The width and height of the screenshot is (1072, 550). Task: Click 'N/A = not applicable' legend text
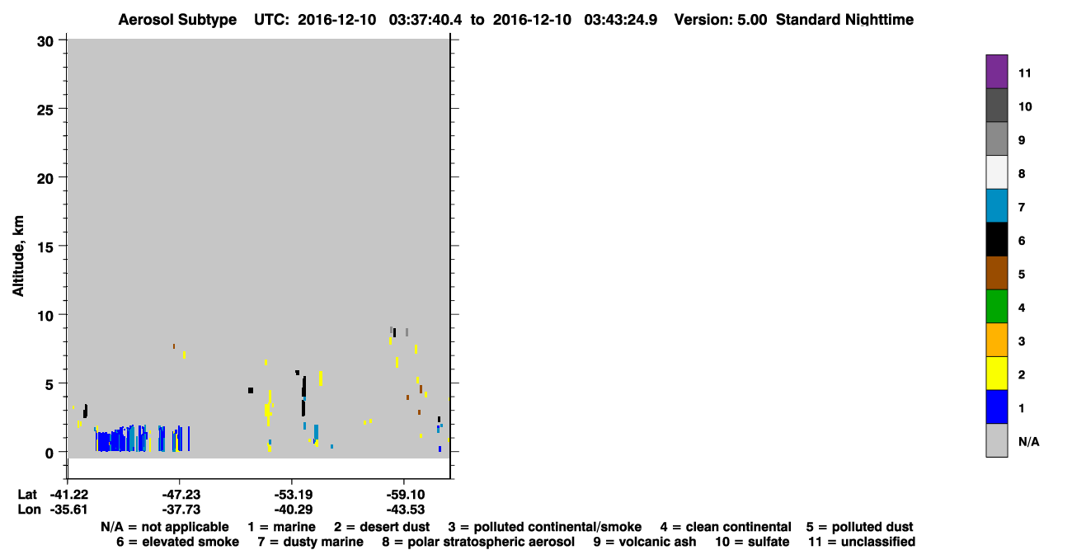[165, 526]
